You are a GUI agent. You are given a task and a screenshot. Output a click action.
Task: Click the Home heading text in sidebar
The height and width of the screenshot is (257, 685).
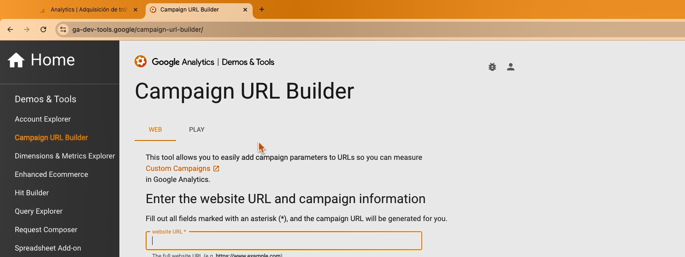pyautogui.click(x=53, y=60)
